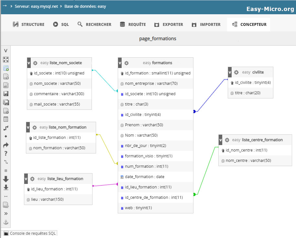This screenshot has width=296, height=238.
Task: Toggle the designer side menu with V icon
Action: (x=6, y=51)
